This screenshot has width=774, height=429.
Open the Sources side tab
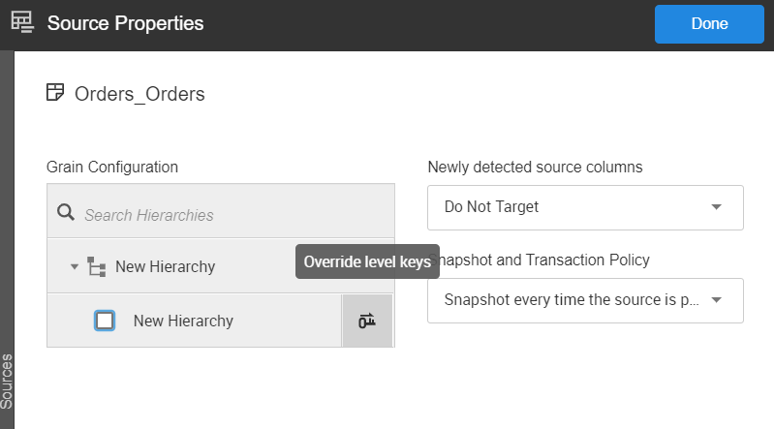[7, 383]
